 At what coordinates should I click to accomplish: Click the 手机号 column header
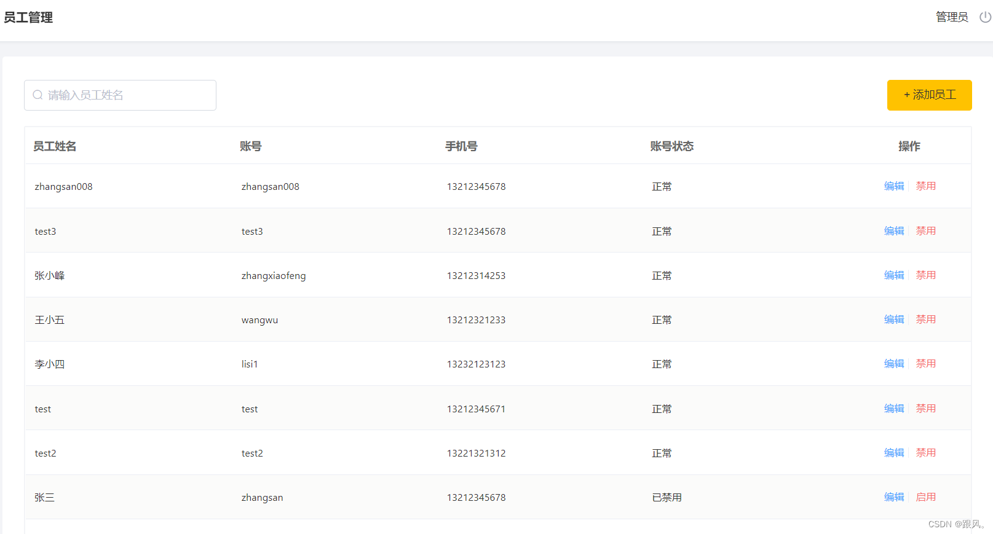point(461,146)
